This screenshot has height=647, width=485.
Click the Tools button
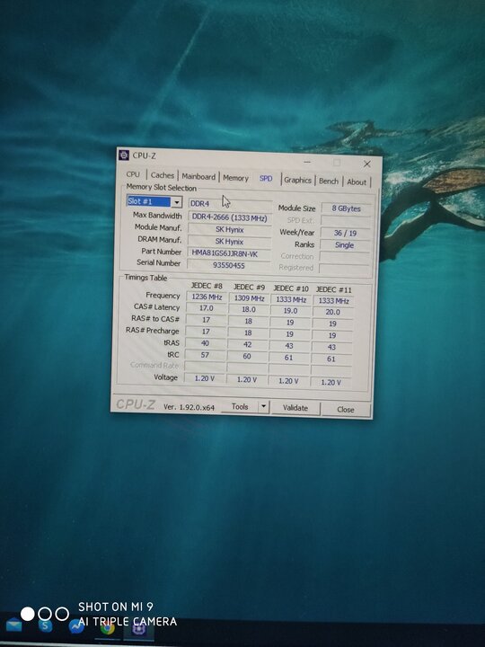point(240,406)
